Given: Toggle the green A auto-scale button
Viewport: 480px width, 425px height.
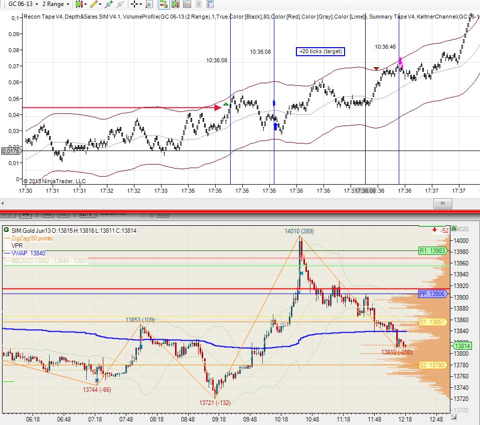Looking at the screenshot, I should pyautogui.click(x=454, y=229).
